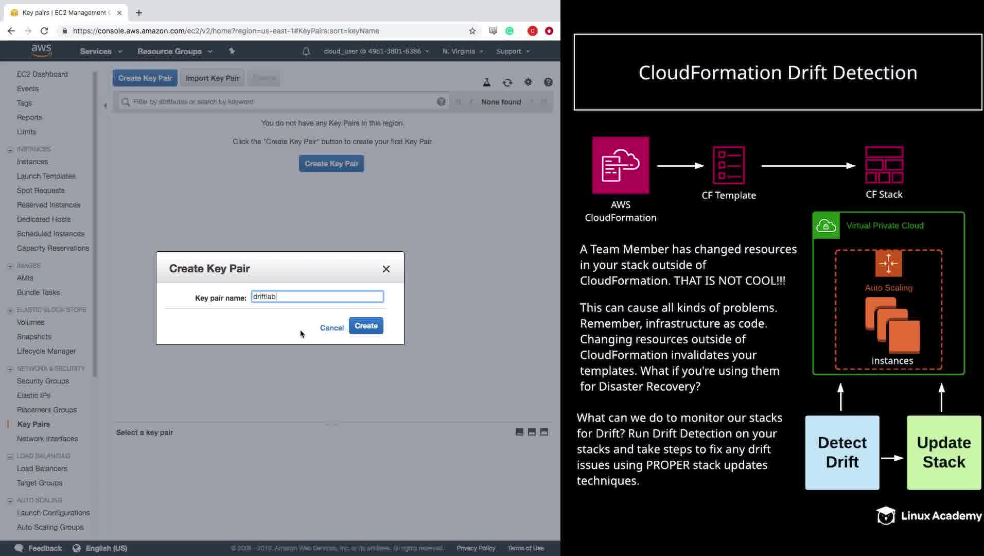Reload the page with the refresh icon
Image resolution: width=984 pixels, height=556 pixels.
pyautogui.click(x=44, y=31)
